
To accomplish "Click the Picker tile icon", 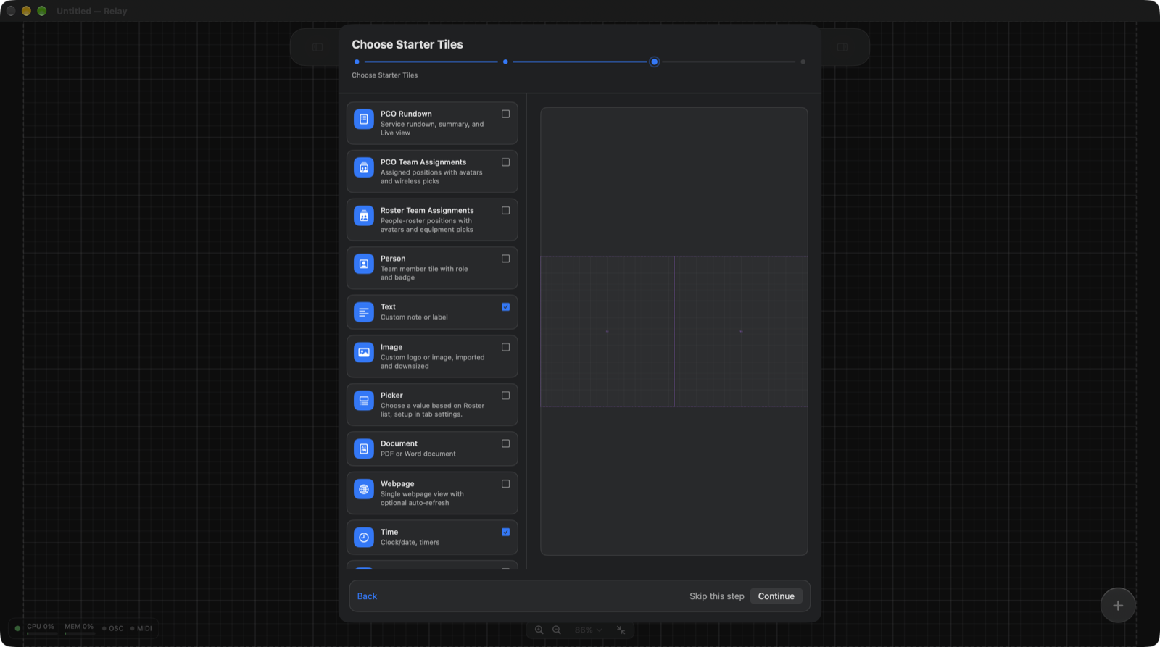I will coord(364,401).
